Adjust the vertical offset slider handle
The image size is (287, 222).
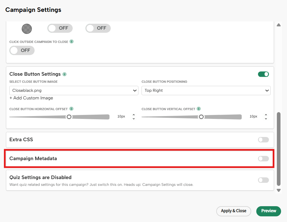pyautogui.click(x=201, y=116)
